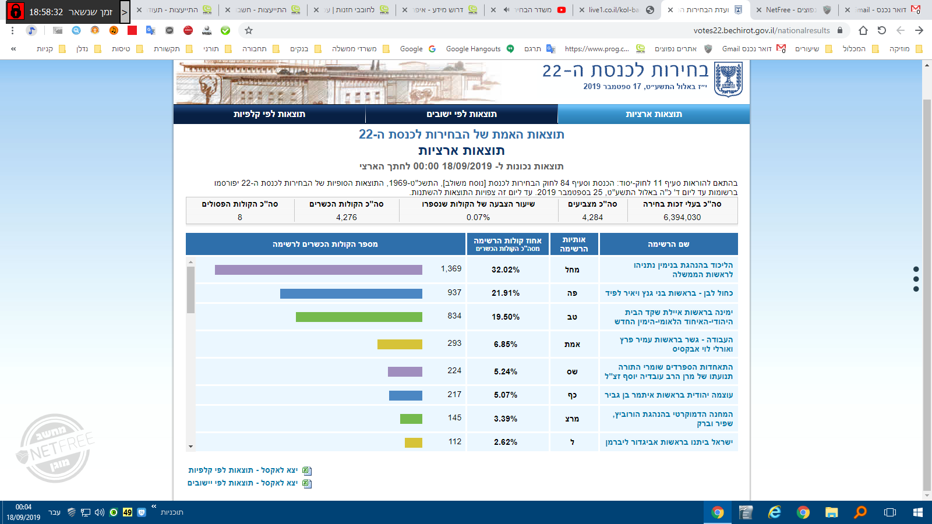This screenshot has width=932, height=524.
Task: Collapse the timer overlay with the arrow
Action: click(125, 12)
